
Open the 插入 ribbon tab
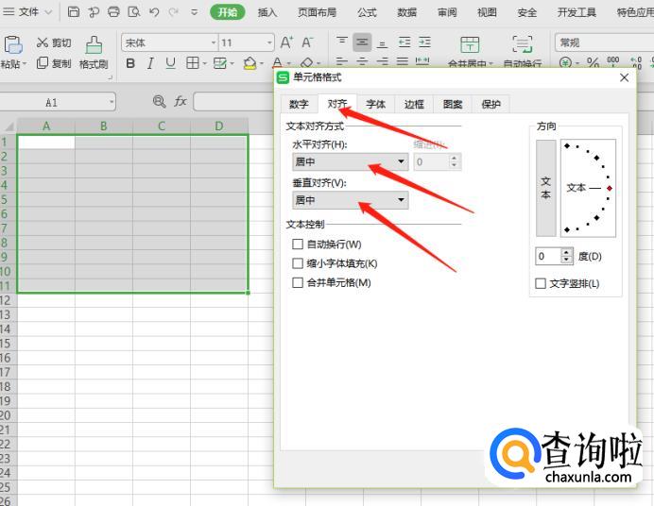267,12
